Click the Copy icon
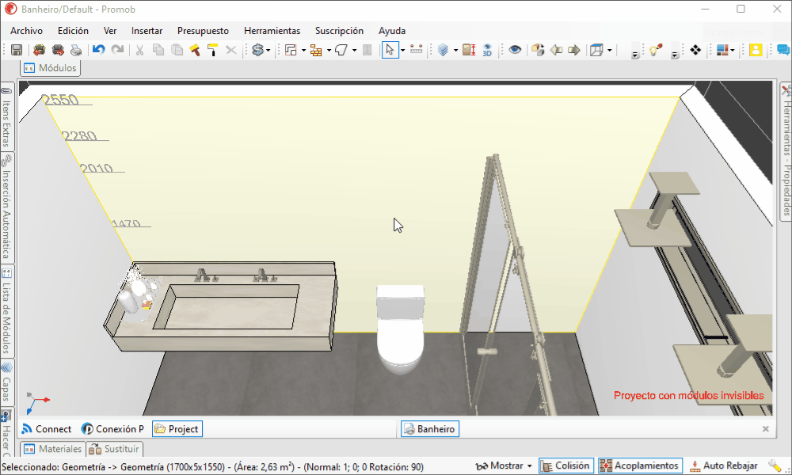 click(158, 50)
